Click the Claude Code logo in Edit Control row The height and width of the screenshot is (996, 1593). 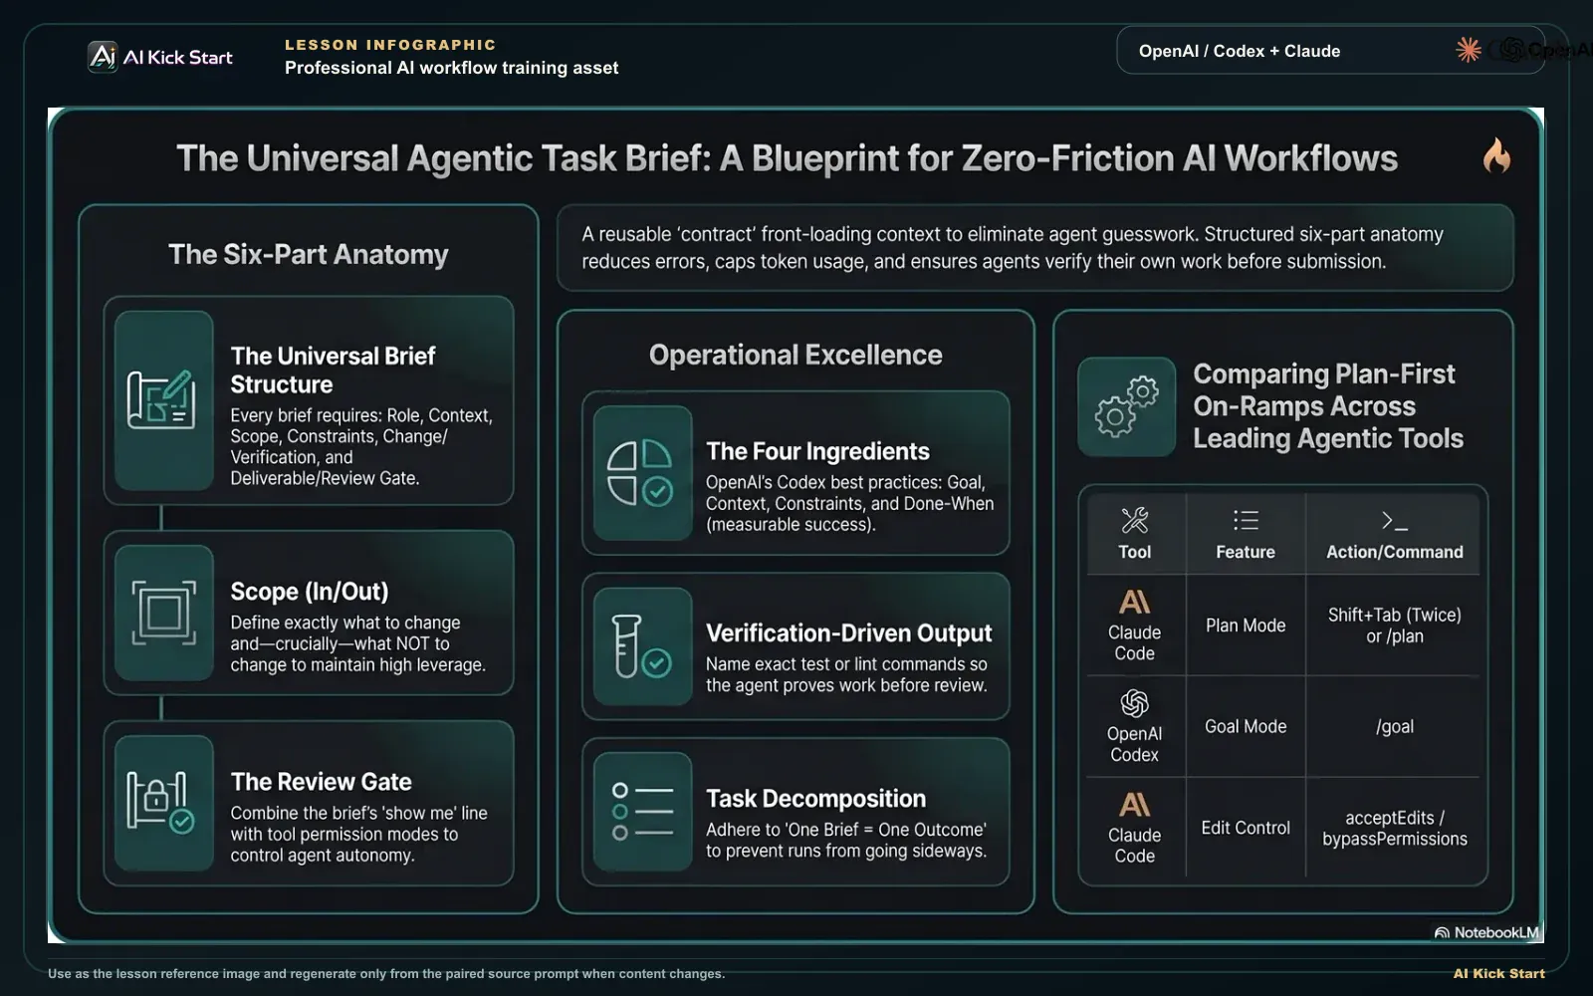click(1134, 805)
